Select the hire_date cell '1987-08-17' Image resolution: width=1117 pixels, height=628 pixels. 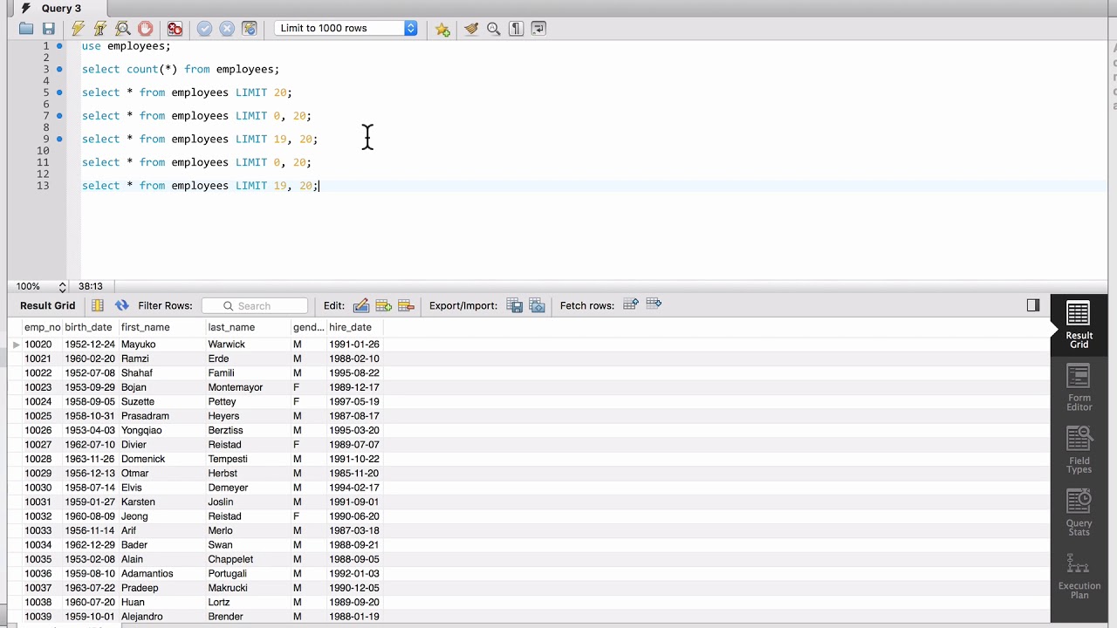[355, 416]
